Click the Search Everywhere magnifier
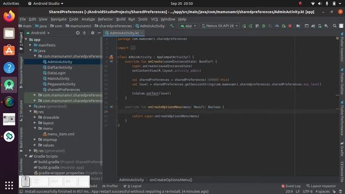The image size is (345, 194). point(334,26)
